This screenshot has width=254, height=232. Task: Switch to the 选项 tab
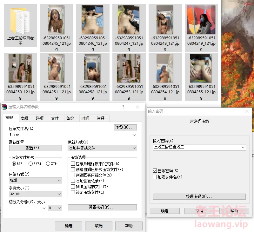40,118
